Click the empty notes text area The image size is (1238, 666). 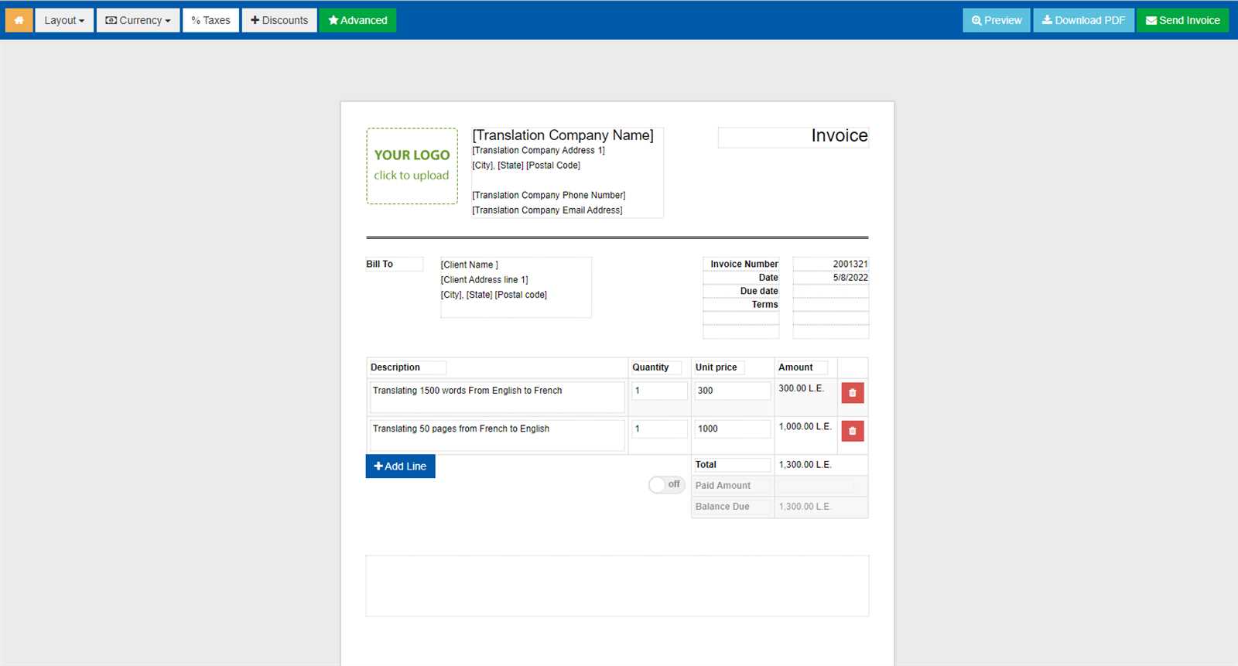[617, 586]
